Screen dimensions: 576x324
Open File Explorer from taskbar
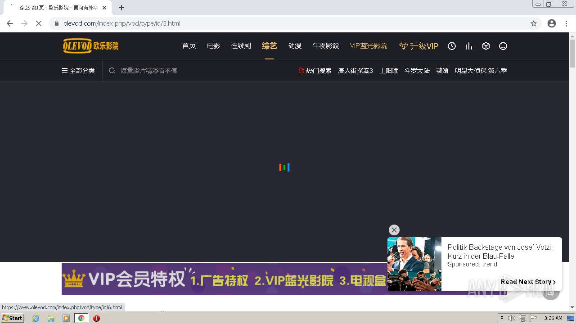point(51,318)
